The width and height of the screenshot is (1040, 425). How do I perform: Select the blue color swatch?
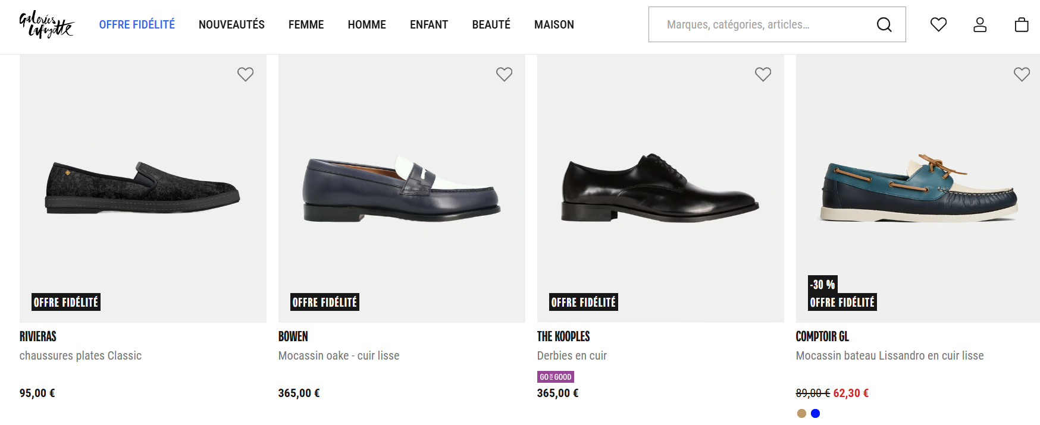815,414
